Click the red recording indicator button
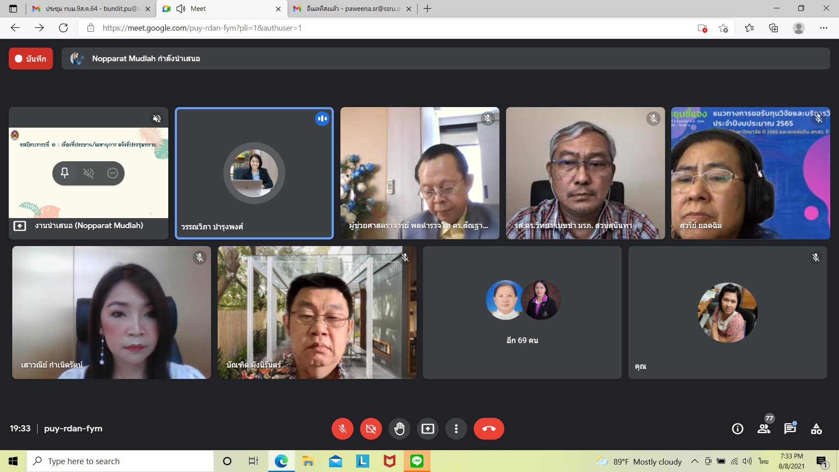Viewport: 839px width, 472px height. click(x=31, y=59)
